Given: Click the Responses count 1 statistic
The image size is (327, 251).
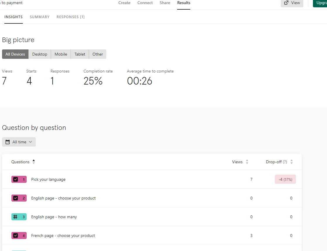Looking at the screenshot, I should 52,81.
